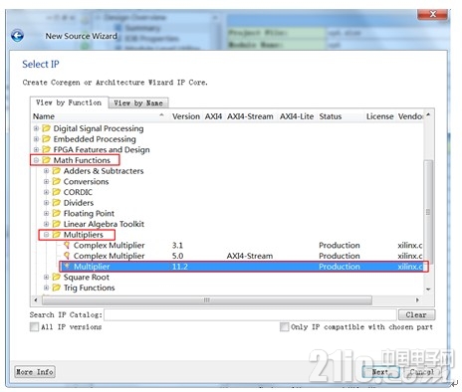Click the Multiplier 11.2 core icon
Image resolution: width=462 pixels, height=392 pixels.
tap(67, 267)
